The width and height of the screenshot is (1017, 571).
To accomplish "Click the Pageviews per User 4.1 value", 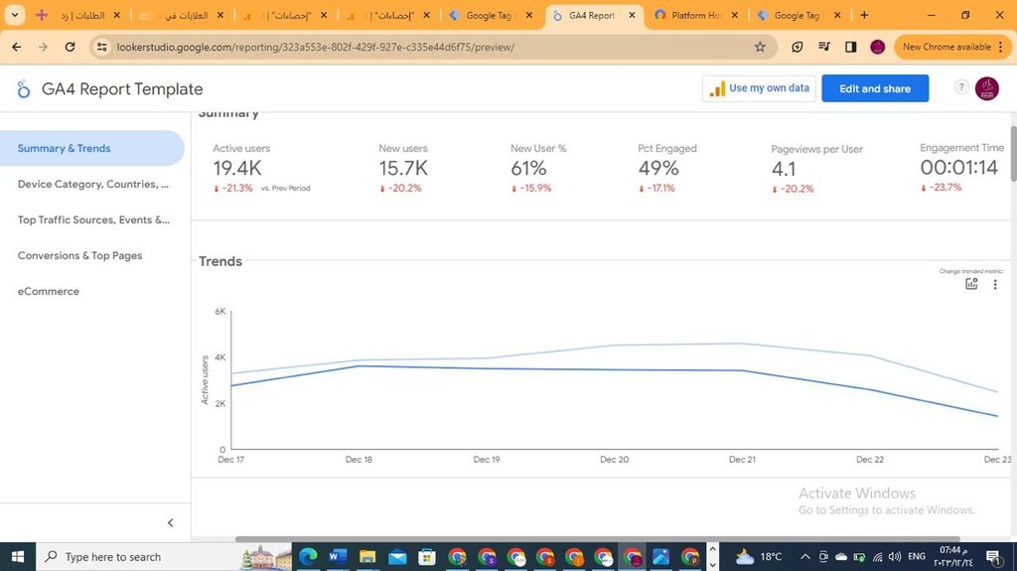I will click(783, 170).
